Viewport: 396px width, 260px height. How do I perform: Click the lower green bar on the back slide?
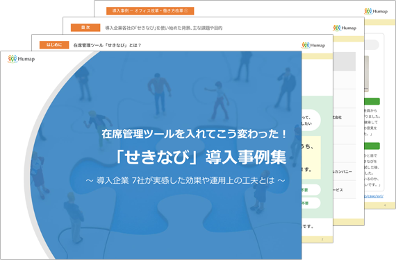click(372, 146)
